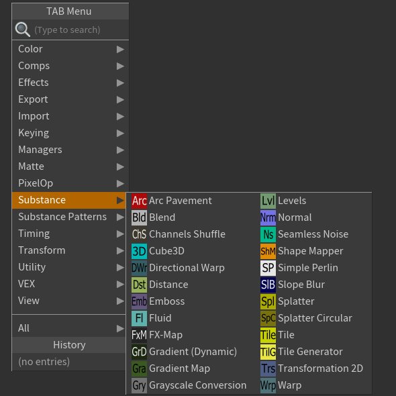Open the View category
The width and height of the screenshot is (396, 396).
pos(69,301)
